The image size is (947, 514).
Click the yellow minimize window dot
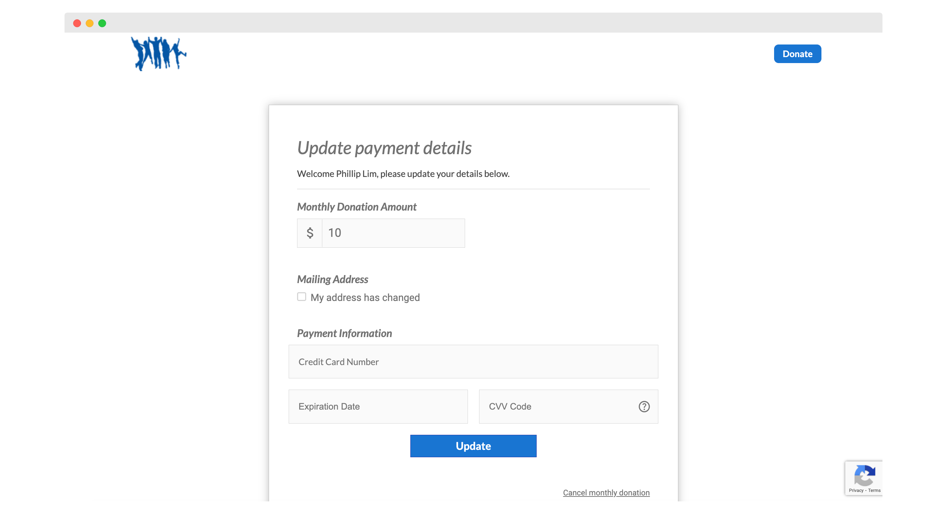[x=89, y=23]
